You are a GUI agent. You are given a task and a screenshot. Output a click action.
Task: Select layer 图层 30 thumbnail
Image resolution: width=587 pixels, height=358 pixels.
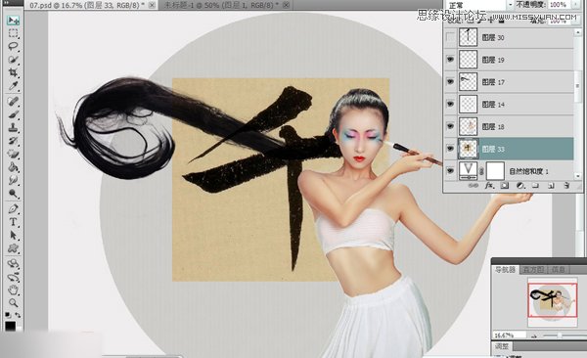pyautogui.click(x=468, y=37)
